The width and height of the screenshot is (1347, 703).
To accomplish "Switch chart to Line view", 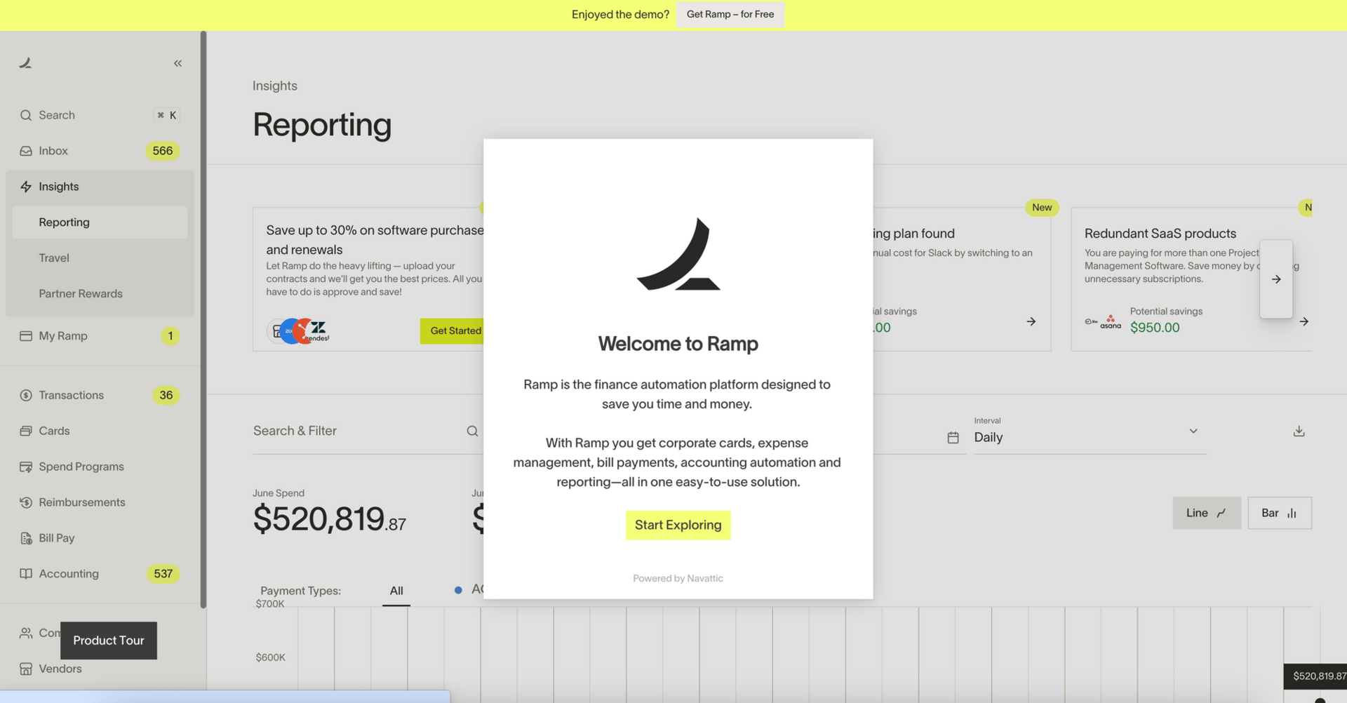I will click(1207, 513).
